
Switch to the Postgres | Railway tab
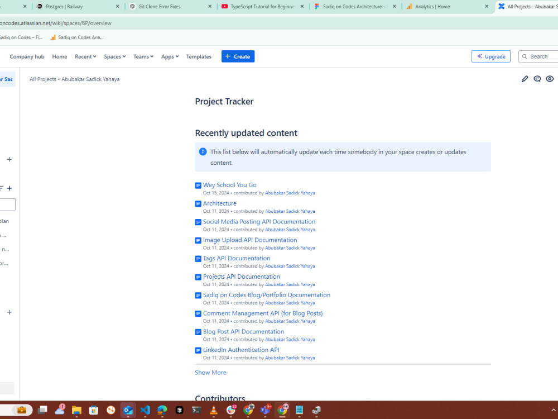[79, 6]
